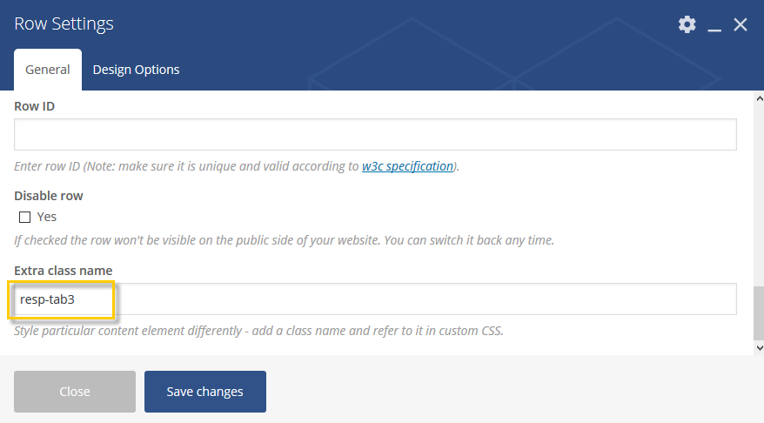The image size is (764, 423).
Task: Save changes to the row settings
Action: pyautogui.click(x=205, y=392)
